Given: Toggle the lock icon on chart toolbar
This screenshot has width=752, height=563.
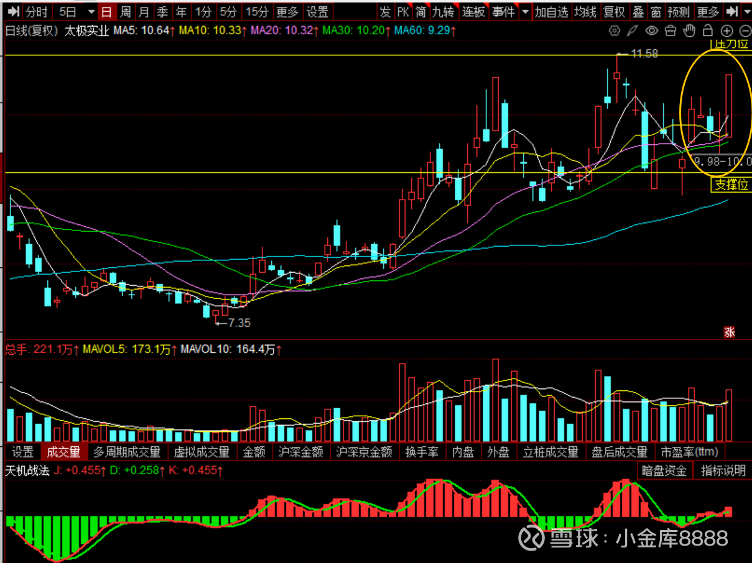Looking at the screenshot, I should tap(707, 30).
